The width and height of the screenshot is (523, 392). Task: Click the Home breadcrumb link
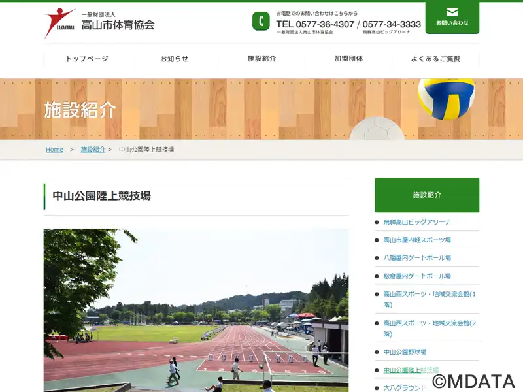click(54, 150)
